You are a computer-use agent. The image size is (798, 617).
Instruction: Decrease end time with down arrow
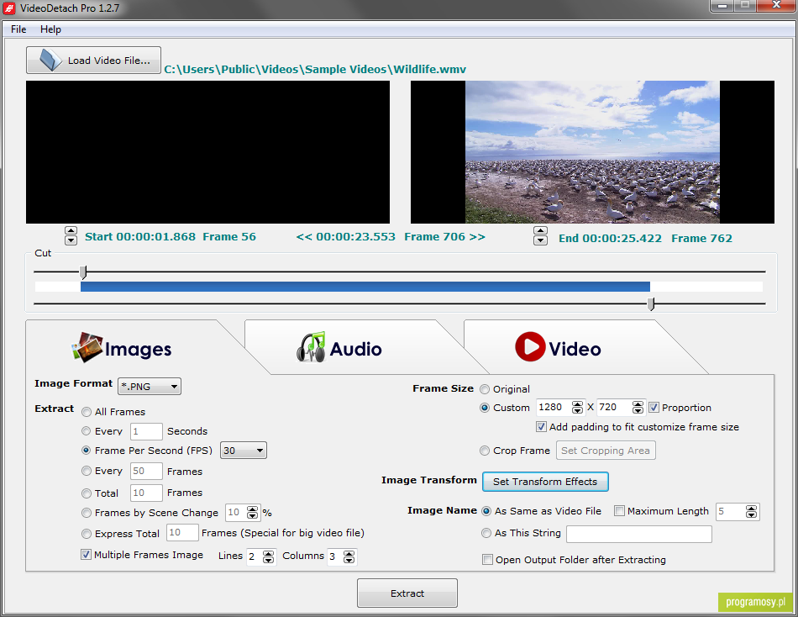coord(540,240)
